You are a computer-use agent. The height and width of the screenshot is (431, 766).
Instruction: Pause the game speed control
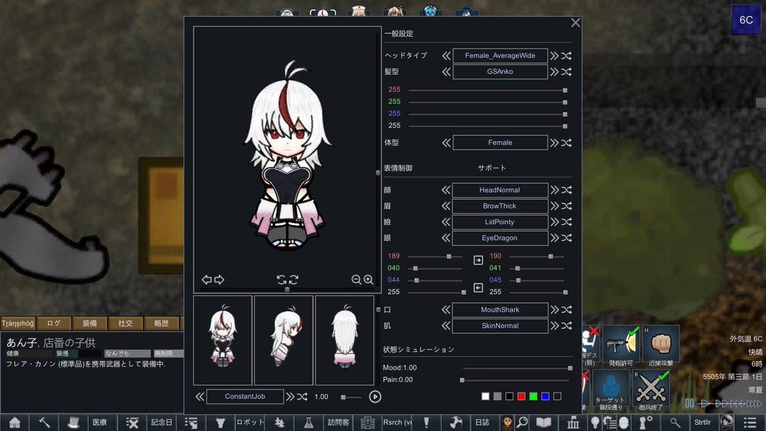point(689,404)
